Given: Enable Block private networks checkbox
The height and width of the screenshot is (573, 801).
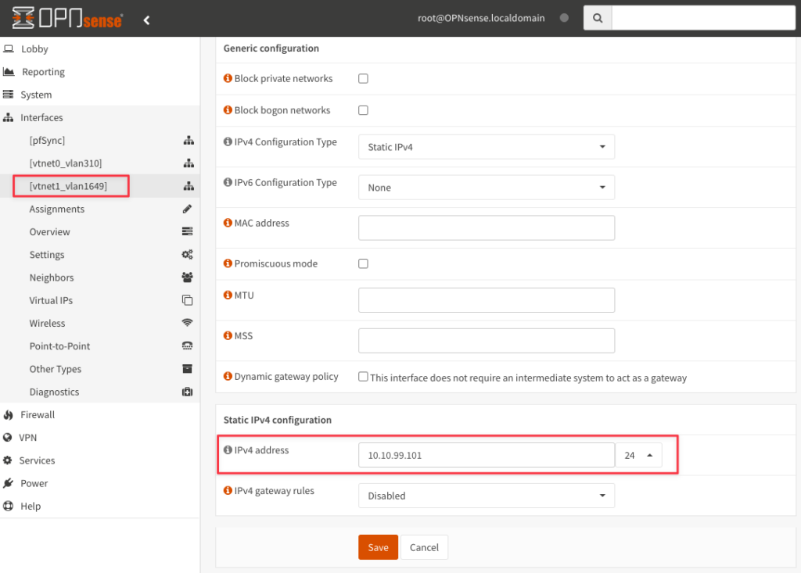Looking at the screenshot, I should click(x=363, y=79).
